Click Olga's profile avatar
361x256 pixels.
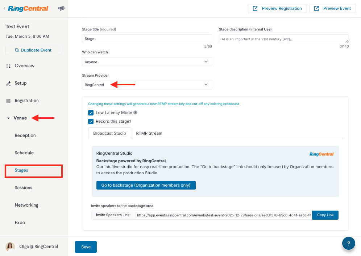(x=10, y=247)
